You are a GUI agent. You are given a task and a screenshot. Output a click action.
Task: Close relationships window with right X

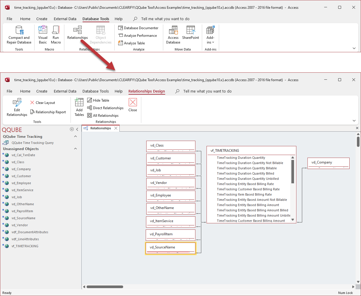click(357, 128)
